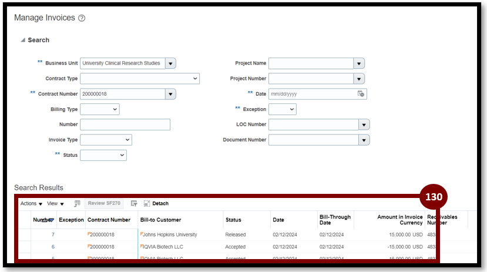Click the Query By Example filter icon
The height and width of the screenshot is (272, 487).
tap(134, 204)
